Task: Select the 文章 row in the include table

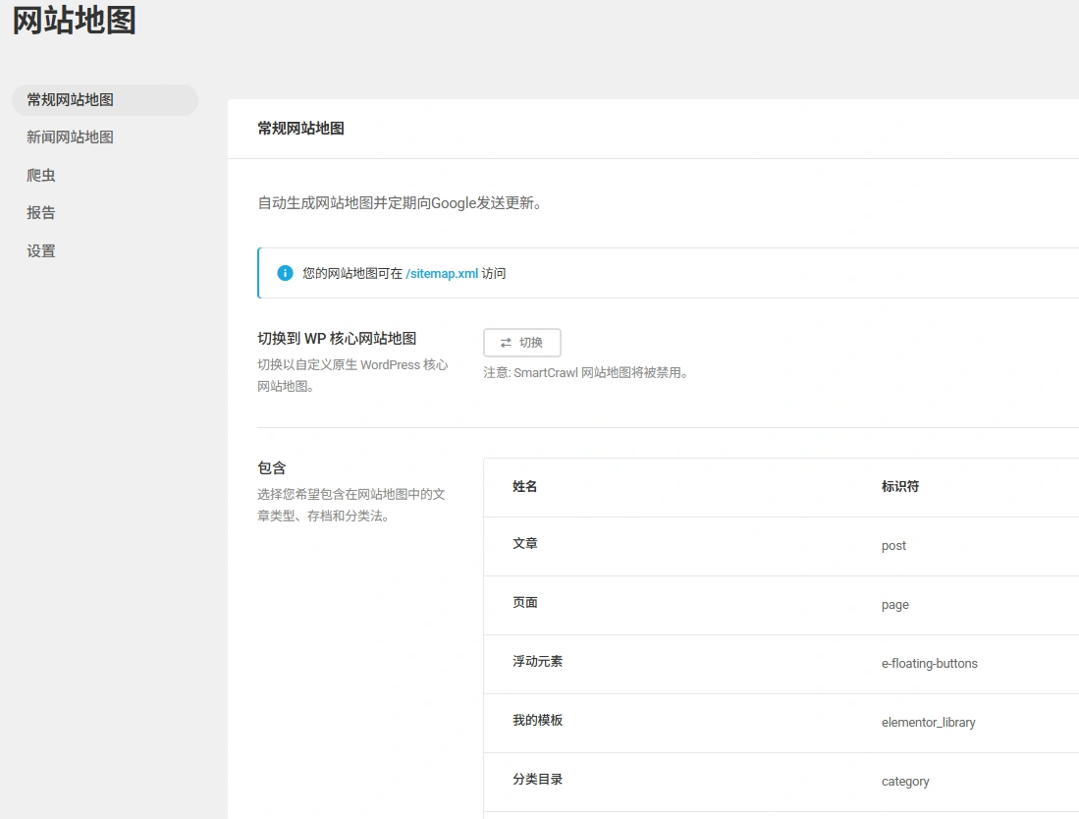Action: (524, 546)
